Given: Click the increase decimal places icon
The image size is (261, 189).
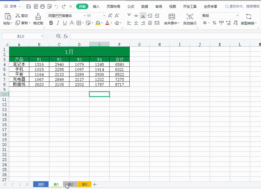Looking at the screenshot, I should click(228, 23).
